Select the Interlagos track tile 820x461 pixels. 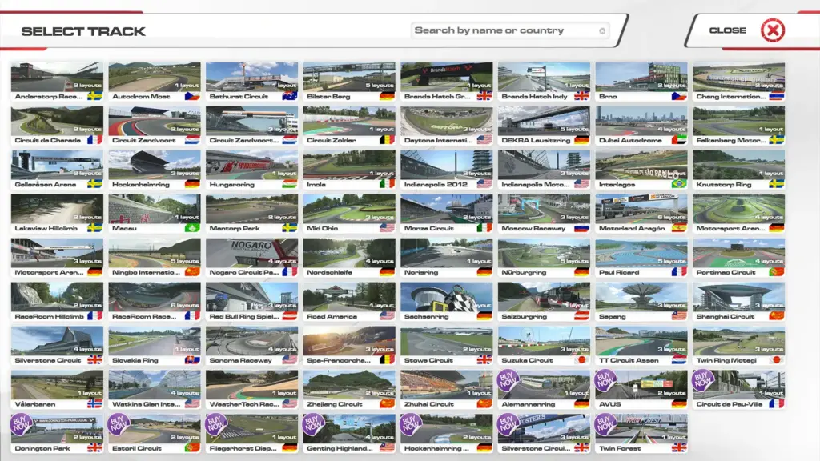[x=641, y=168]
